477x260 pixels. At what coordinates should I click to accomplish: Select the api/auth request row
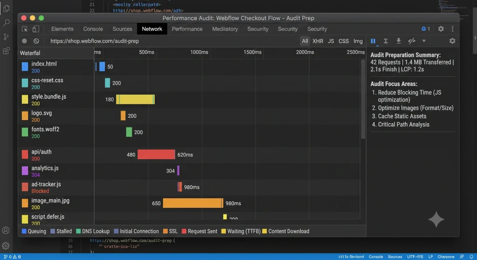[56, 154]
